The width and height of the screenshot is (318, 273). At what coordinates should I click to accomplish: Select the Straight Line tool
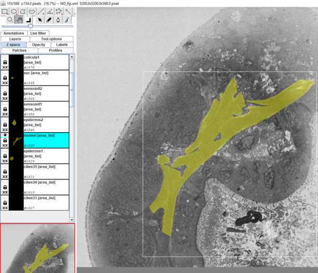click(41, 11)
